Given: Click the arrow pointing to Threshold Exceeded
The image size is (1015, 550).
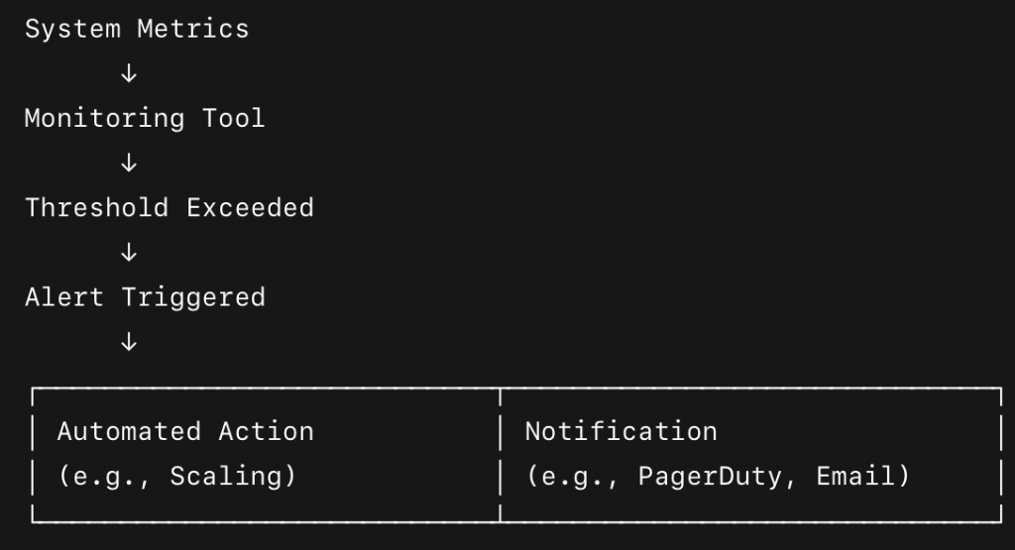Looking at the screenshot, I should (x=129, y=163).
